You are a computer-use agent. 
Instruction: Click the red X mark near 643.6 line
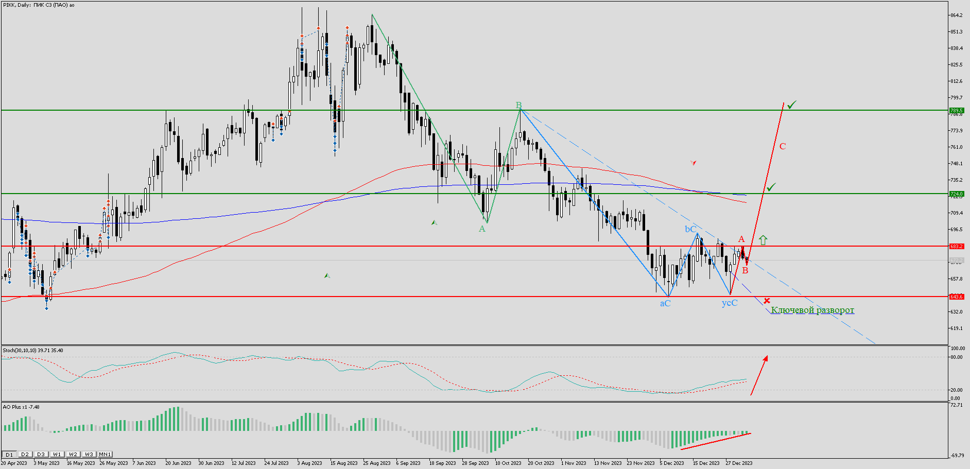[x=767, y=300]
